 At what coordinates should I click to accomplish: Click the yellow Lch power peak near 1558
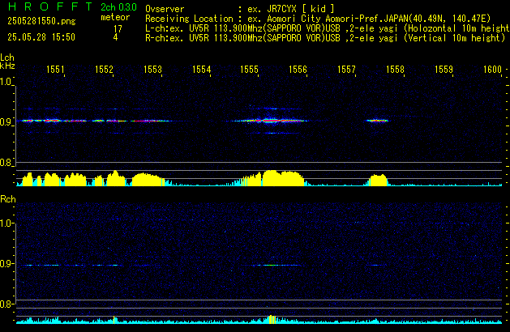[378, 181]
